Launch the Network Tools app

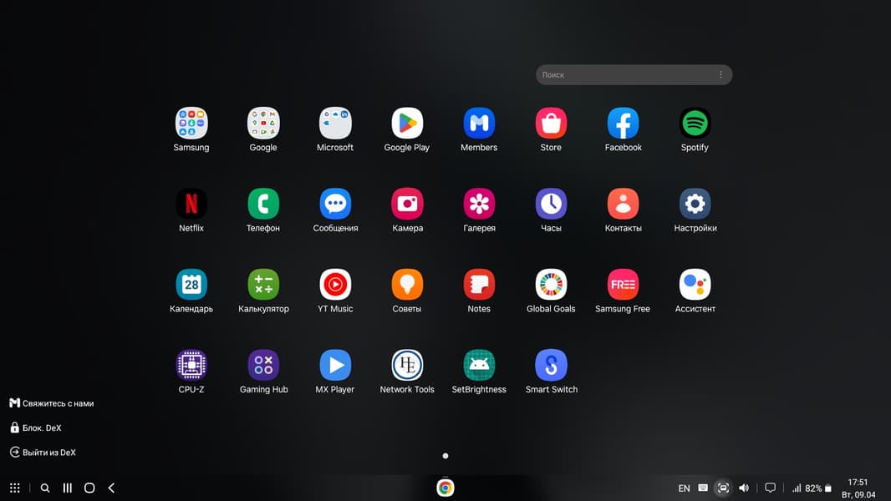click(407, 365)
